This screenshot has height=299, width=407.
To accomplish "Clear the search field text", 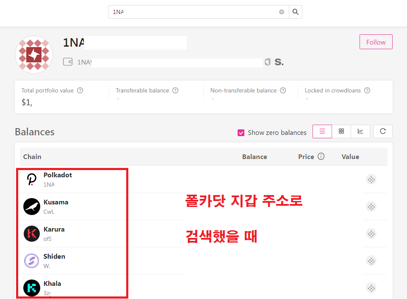I will click(281, 12).
